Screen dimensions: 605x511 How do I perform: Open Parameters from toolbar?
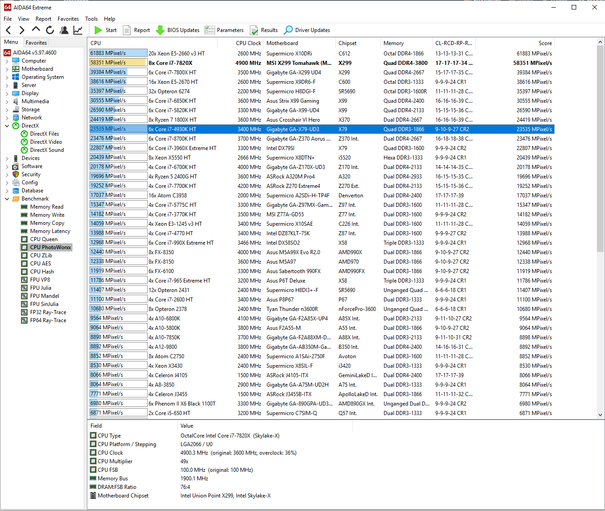pos(224,30)
